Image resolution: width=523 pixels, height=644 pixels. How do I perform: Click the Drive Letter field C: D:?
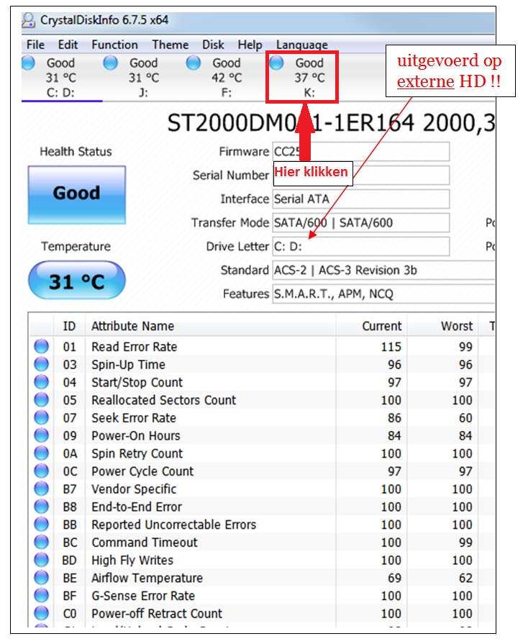click(x=361, y=246)
